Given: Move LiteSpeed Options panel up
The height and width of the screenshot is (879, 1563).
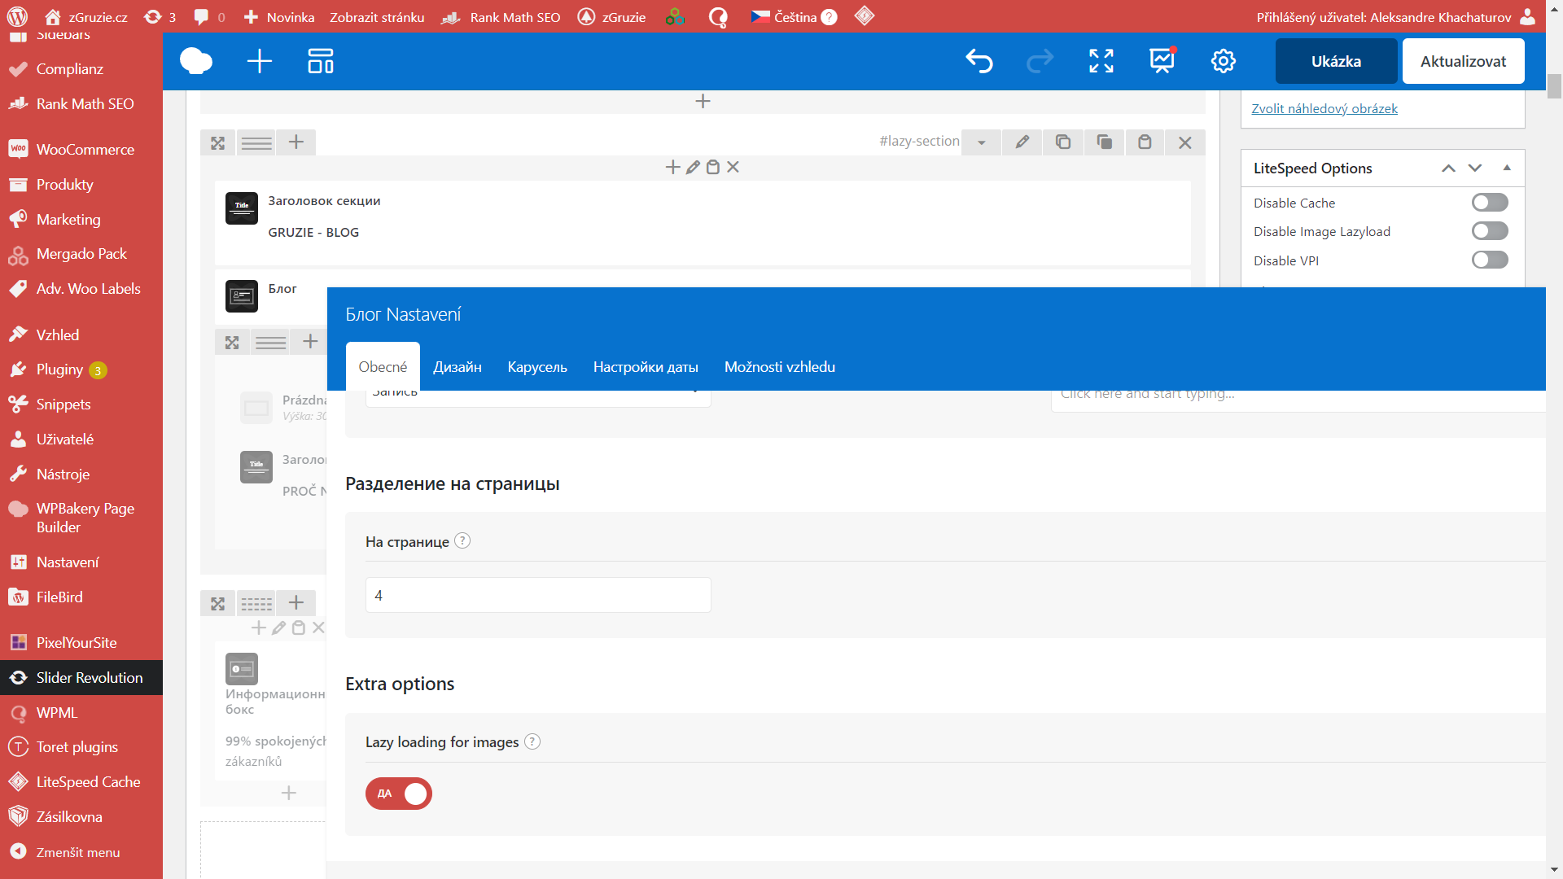Looking at the screenshot, I should pyautogui.click(x=1448, y=168).
